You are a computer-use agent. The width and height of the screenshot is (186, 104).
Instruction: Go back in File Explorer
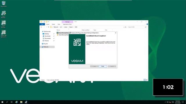tap(41, 27)
